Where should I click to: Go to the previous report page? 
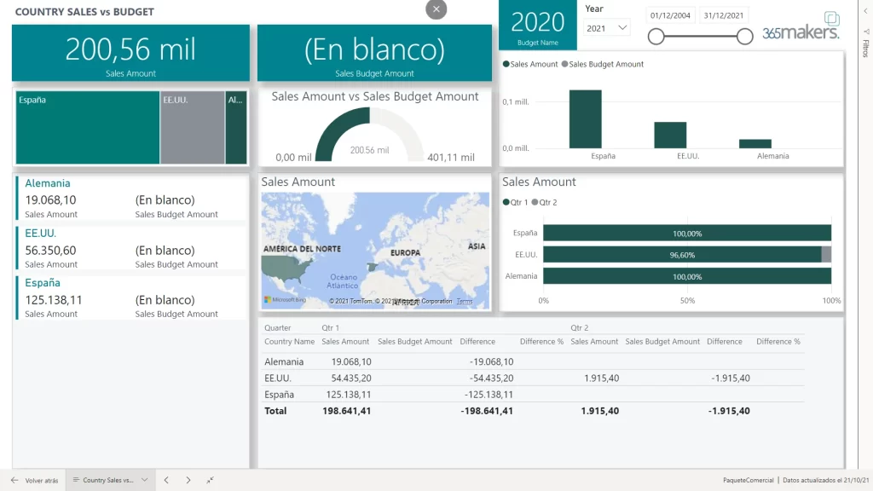pyautogui.click(x=167, y=480)
